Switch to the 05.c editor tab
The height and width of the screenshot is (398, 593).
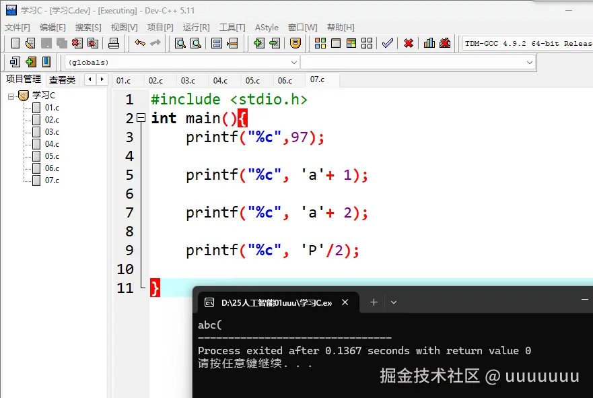click(252, 81)
